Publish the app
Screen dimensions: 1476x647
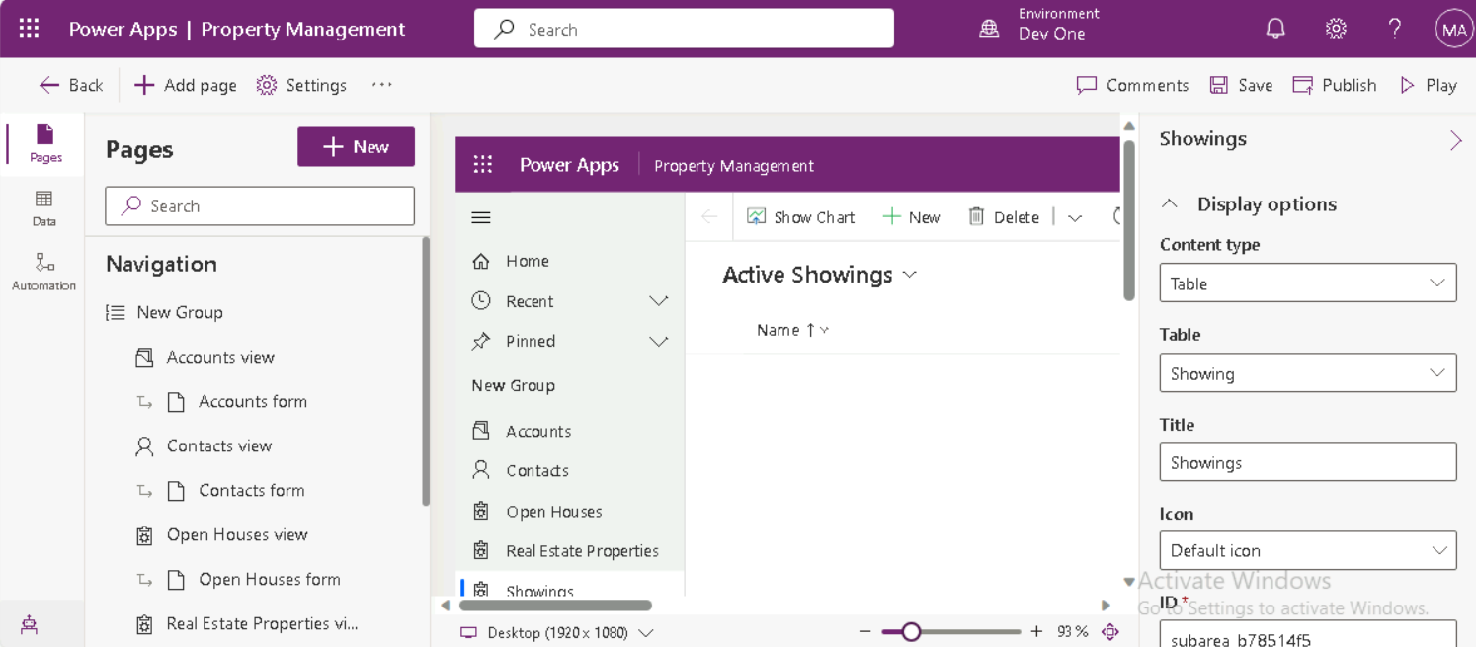(1335, 85)
